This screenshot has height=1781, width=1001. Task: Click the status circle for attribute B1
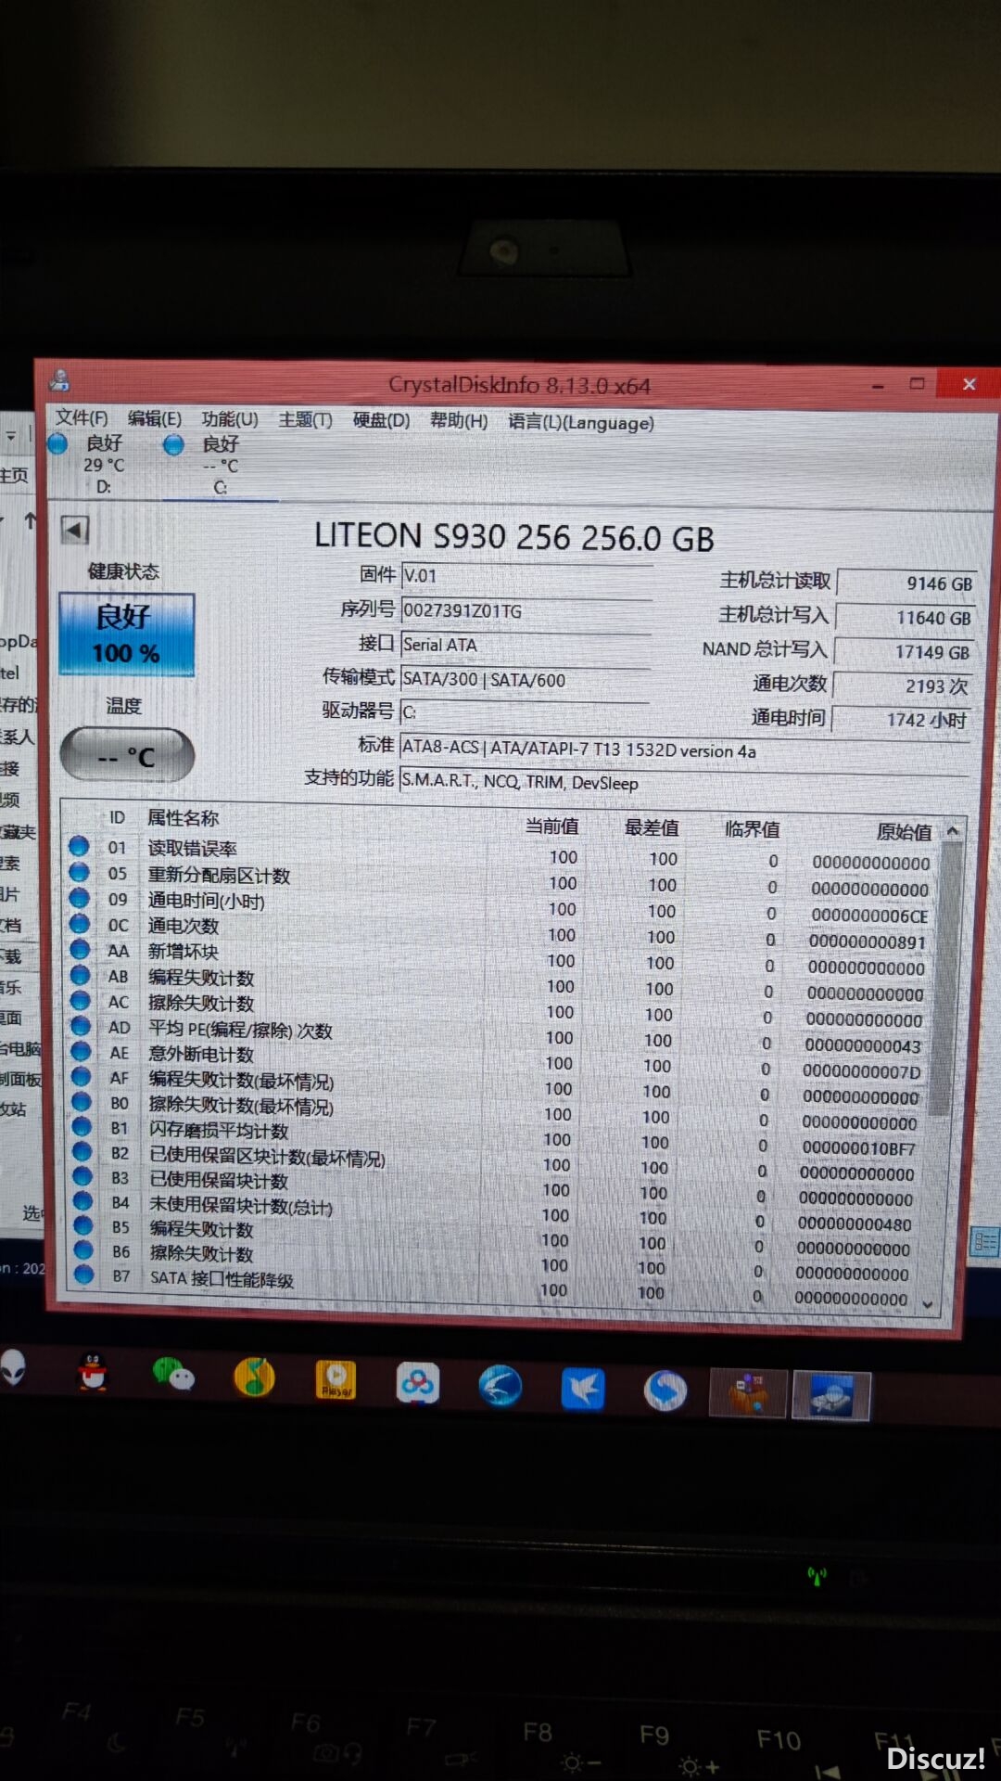click(82, 1126)
